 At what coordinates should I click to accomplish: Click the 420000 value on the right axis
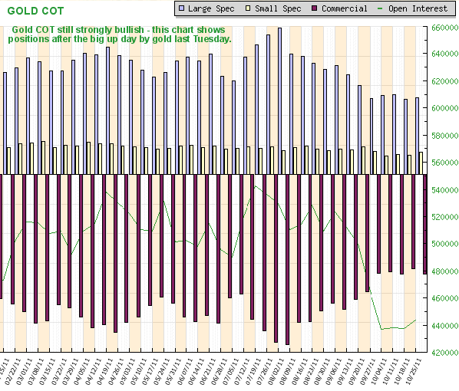(445, 353)
